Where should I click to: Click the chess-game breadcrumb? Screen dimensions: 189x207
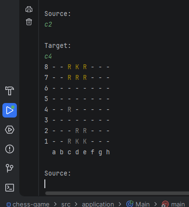28,204
